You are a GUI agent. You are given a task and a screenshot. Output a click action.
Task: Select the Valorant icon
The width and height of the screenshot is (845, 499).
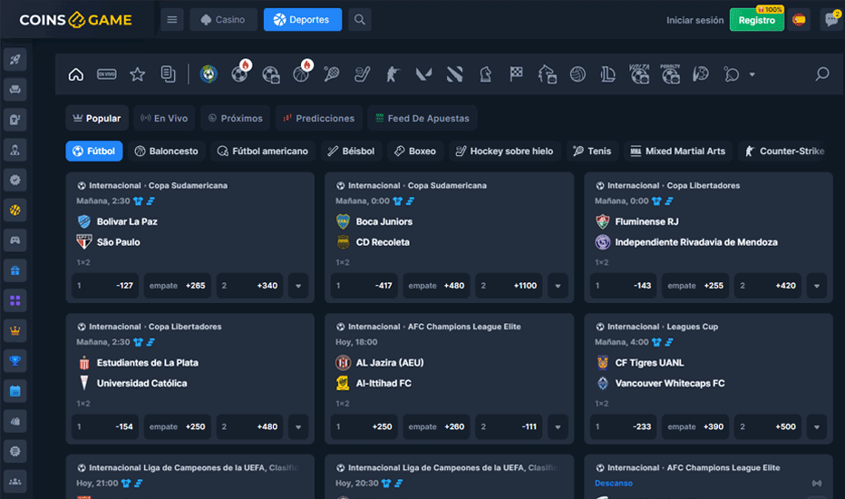423,73
